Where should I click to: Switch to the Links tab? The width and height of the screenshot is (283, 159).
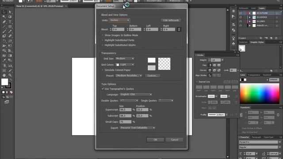click(253, 8)
